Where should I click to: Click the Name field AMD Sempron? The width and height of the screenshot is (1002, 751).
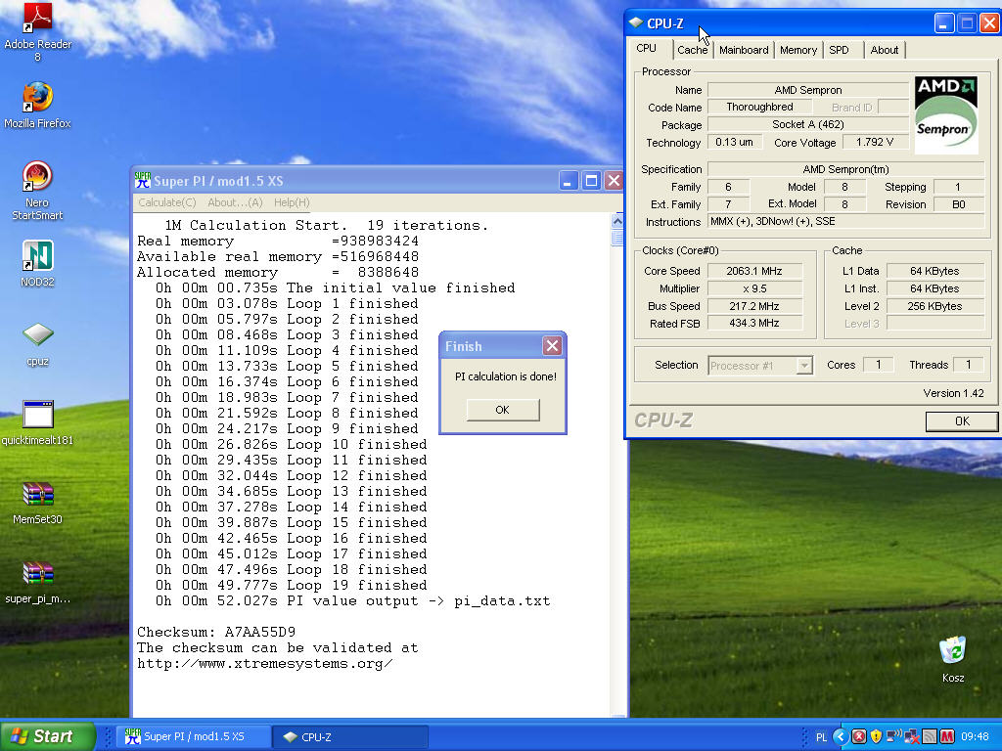pos(807,90)
